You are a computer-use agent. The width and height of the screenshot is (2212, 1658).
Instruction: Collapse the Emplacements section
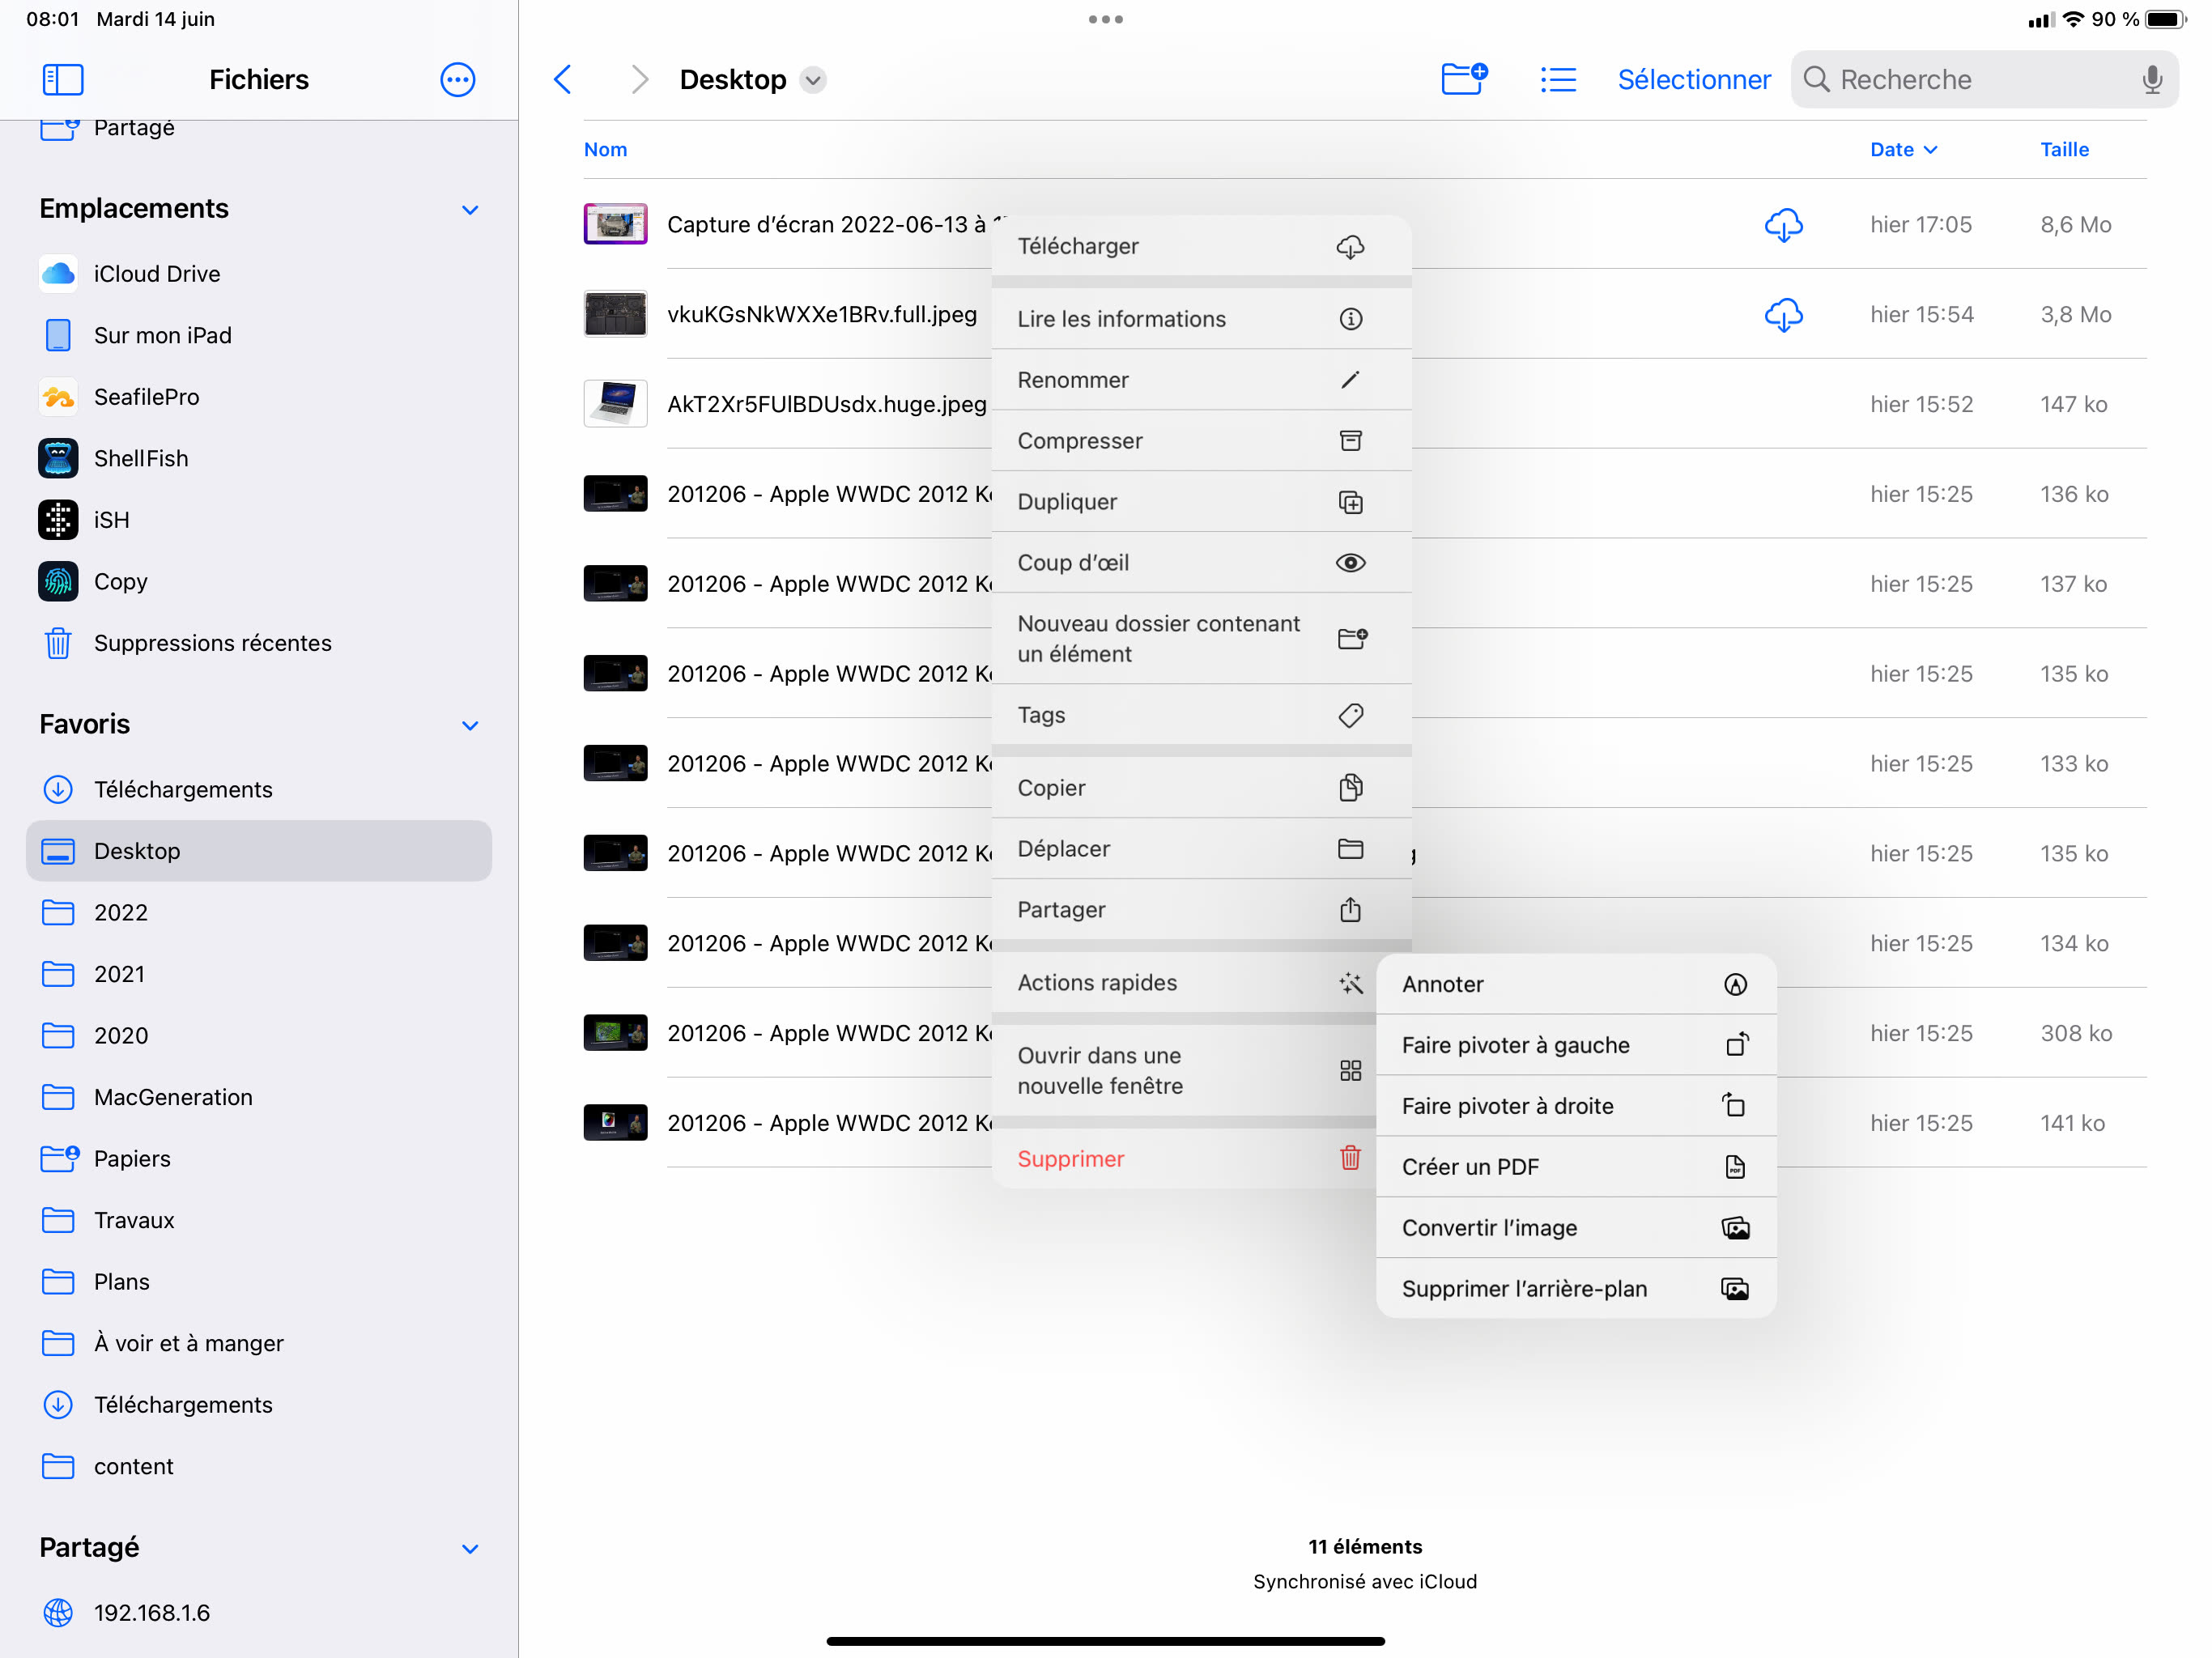coord(470,209)
